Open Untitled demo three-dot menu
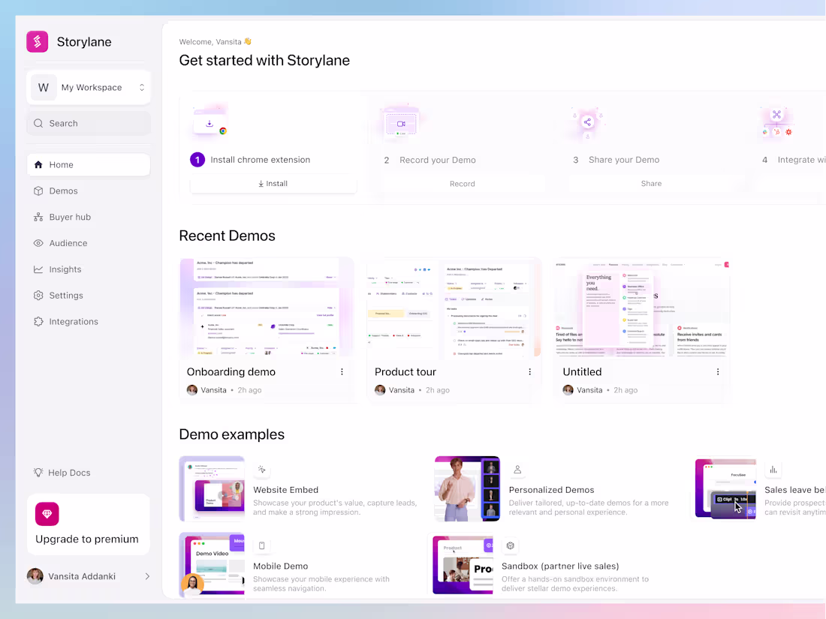The width and height of the screenshot is (826, 619). coord(717,372)
